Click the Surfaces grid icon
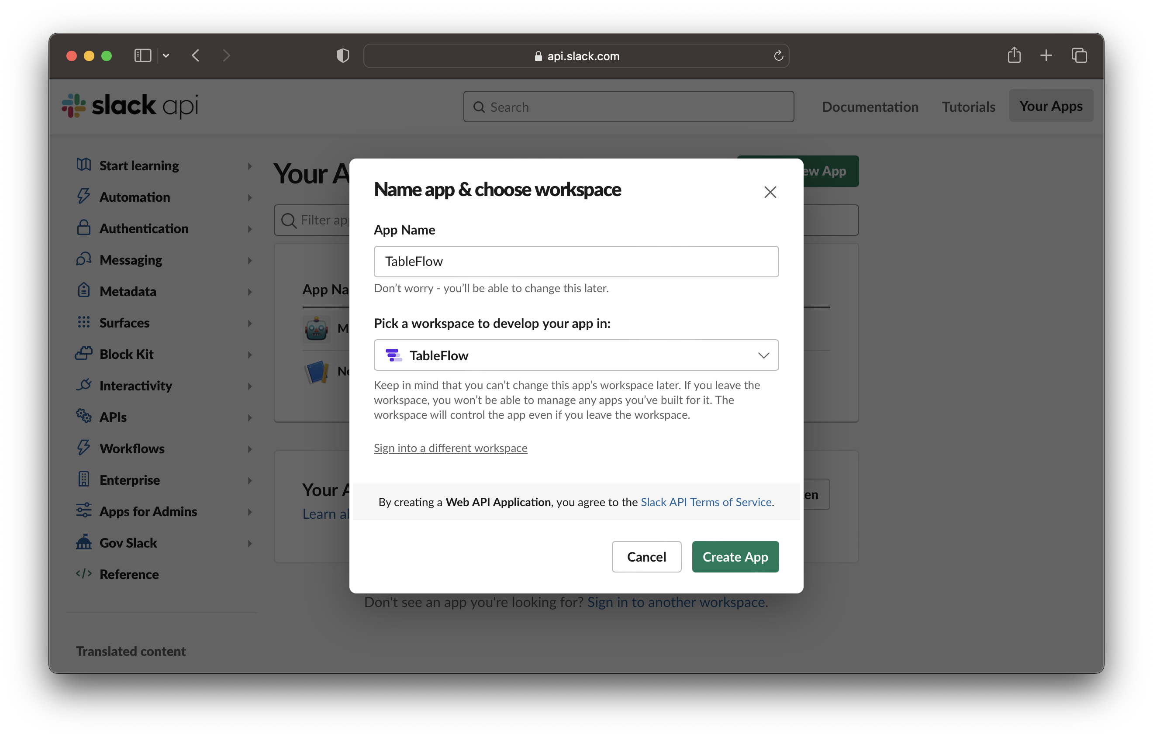Image resolution: width=1153 pixels, height=738 pixels. coord(84,323)
